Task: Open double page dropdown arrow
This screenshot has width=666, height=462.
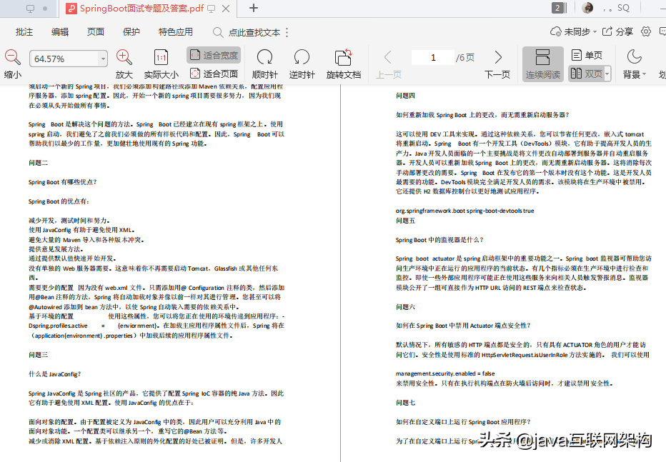Action: tap(607, 74)
